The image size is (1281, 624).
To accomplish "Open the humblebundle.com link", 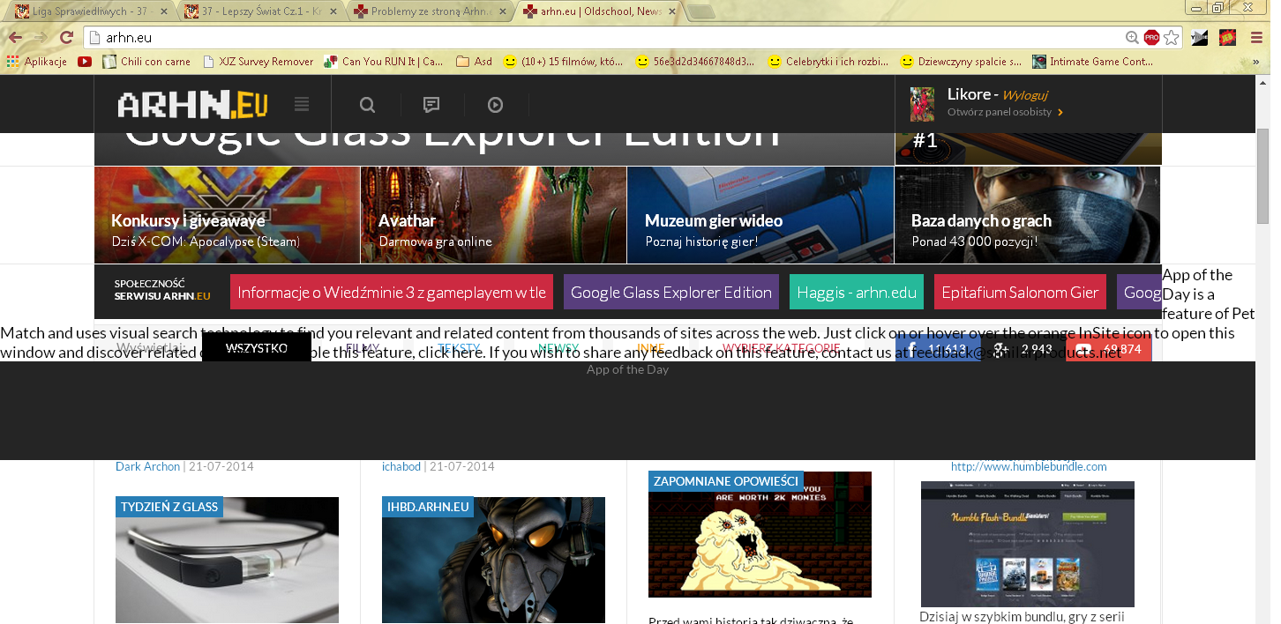I will pos(1029,466).
